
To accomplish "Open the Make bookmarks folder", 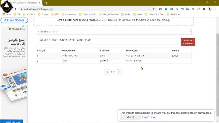I will (126, 14).
